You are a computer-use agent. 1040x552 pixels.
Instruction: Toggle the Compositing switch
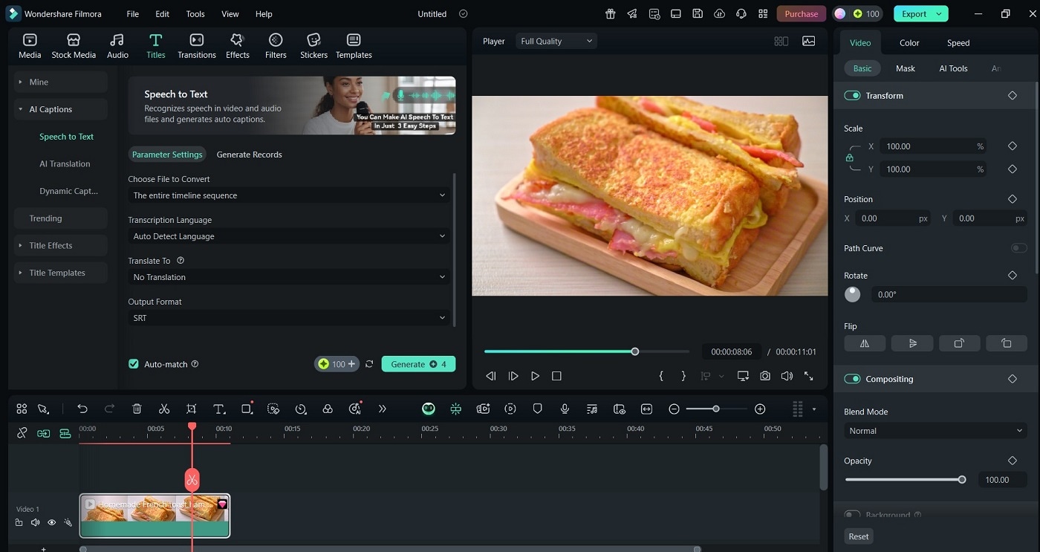[852, 379]
